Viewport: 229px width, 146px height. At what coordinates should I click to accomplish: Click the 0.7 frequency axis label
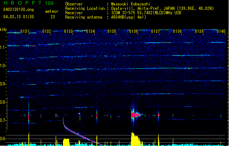tap(3, 120)
